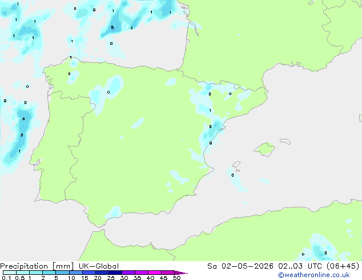Click the legend value '15'
Viewport: 362px width, 280px height.
tap(85, 278)
